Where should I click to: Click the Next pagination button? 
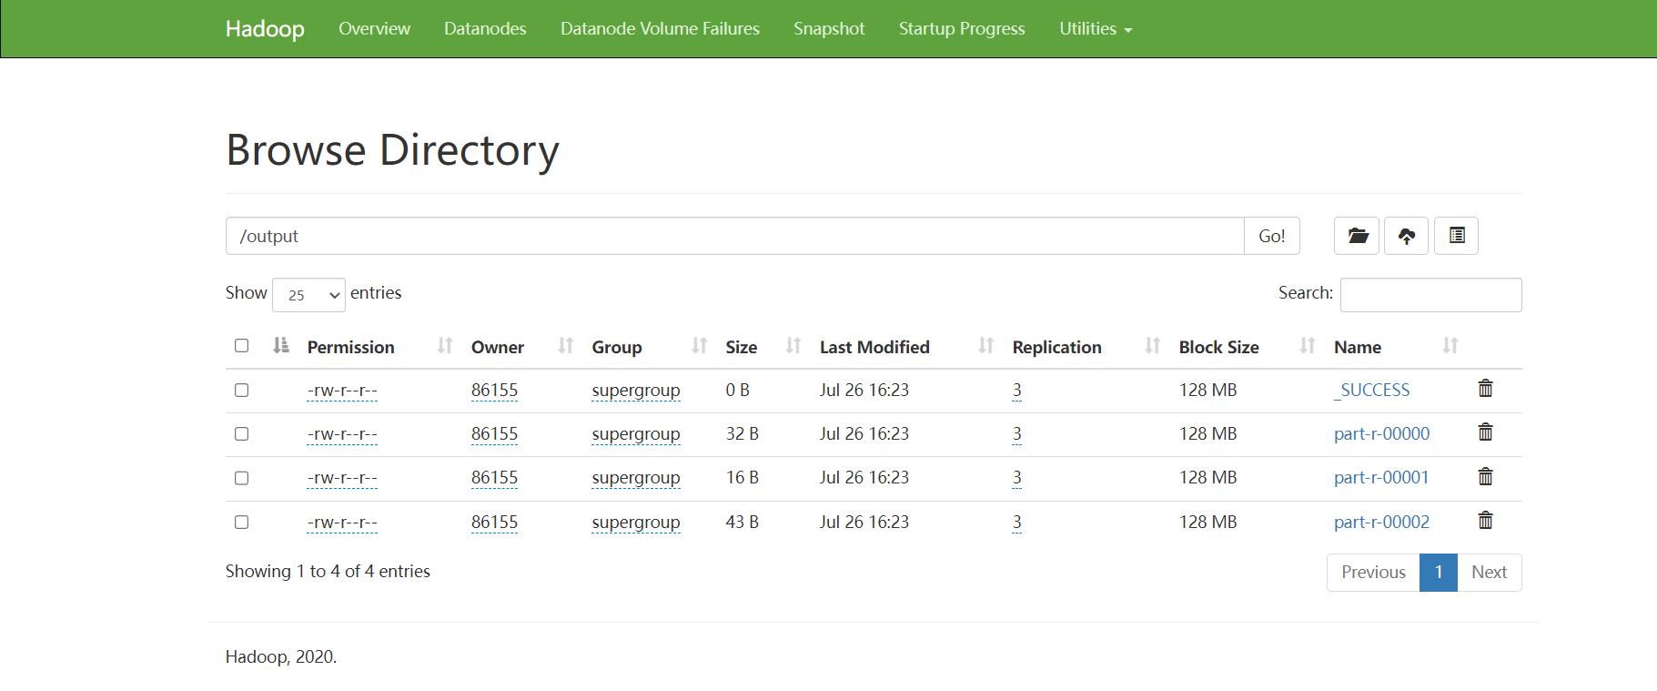(x=1490, y=573)
